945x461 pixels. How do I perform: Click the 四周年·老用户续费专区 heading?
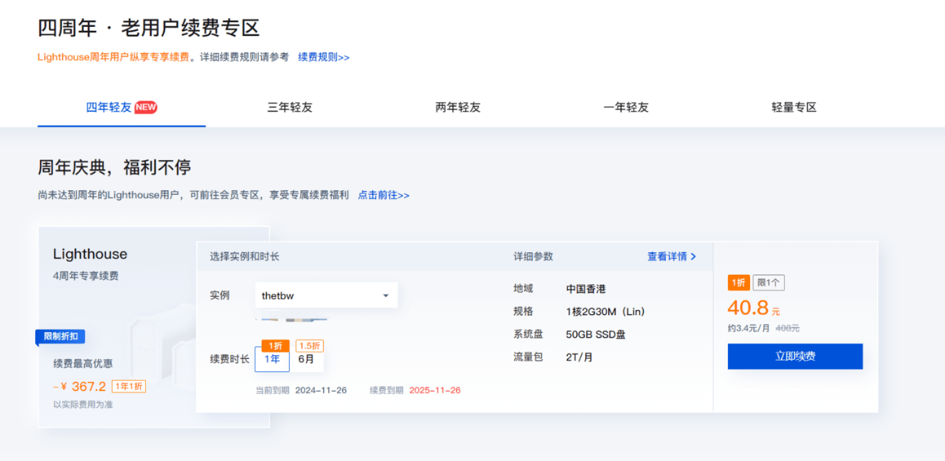coord(149,28)
